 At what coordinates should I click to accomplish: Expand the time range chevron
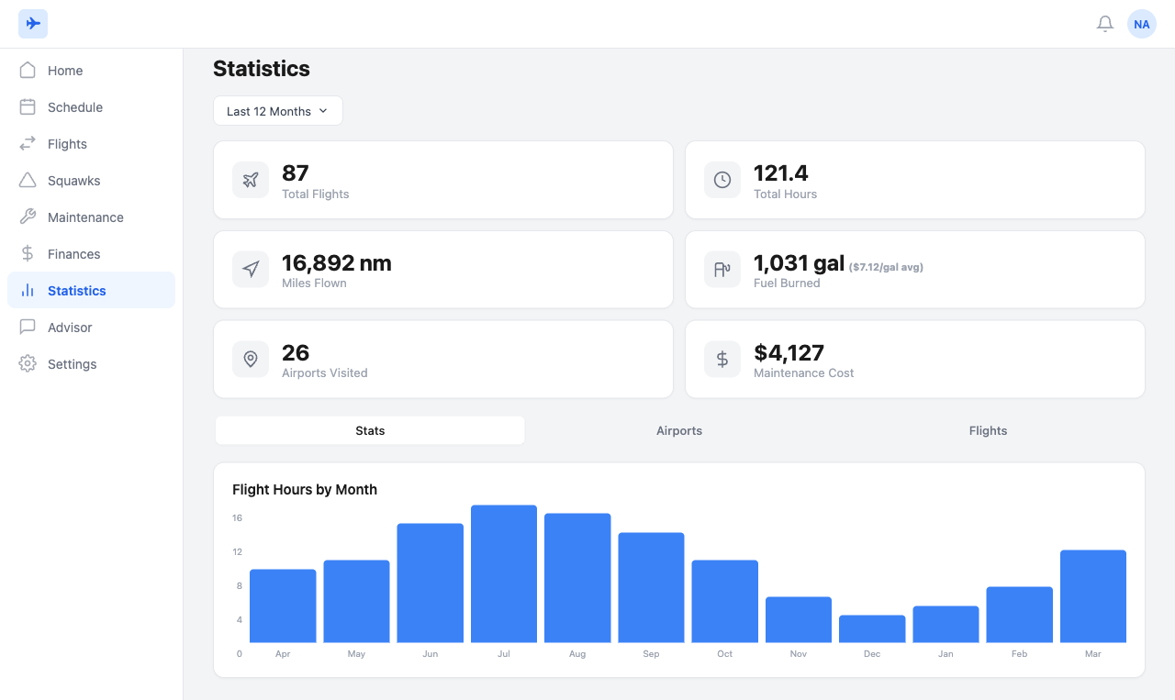(x=323, y=110)
